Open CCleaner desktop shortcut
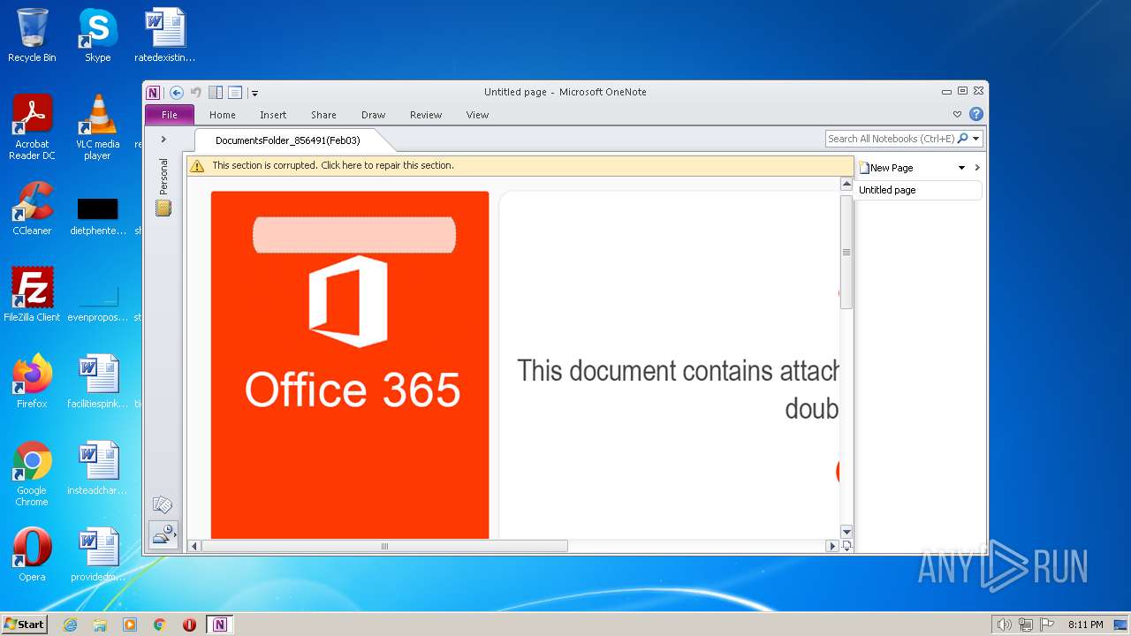 [32, 208]
